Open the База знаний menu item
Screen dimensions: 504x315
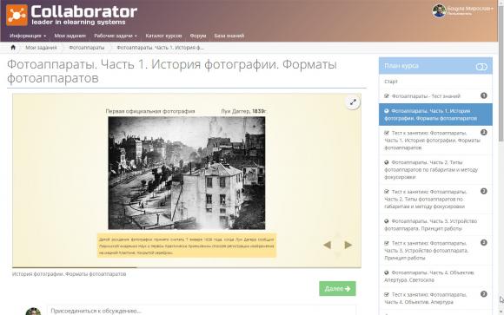tap(229, 36)
